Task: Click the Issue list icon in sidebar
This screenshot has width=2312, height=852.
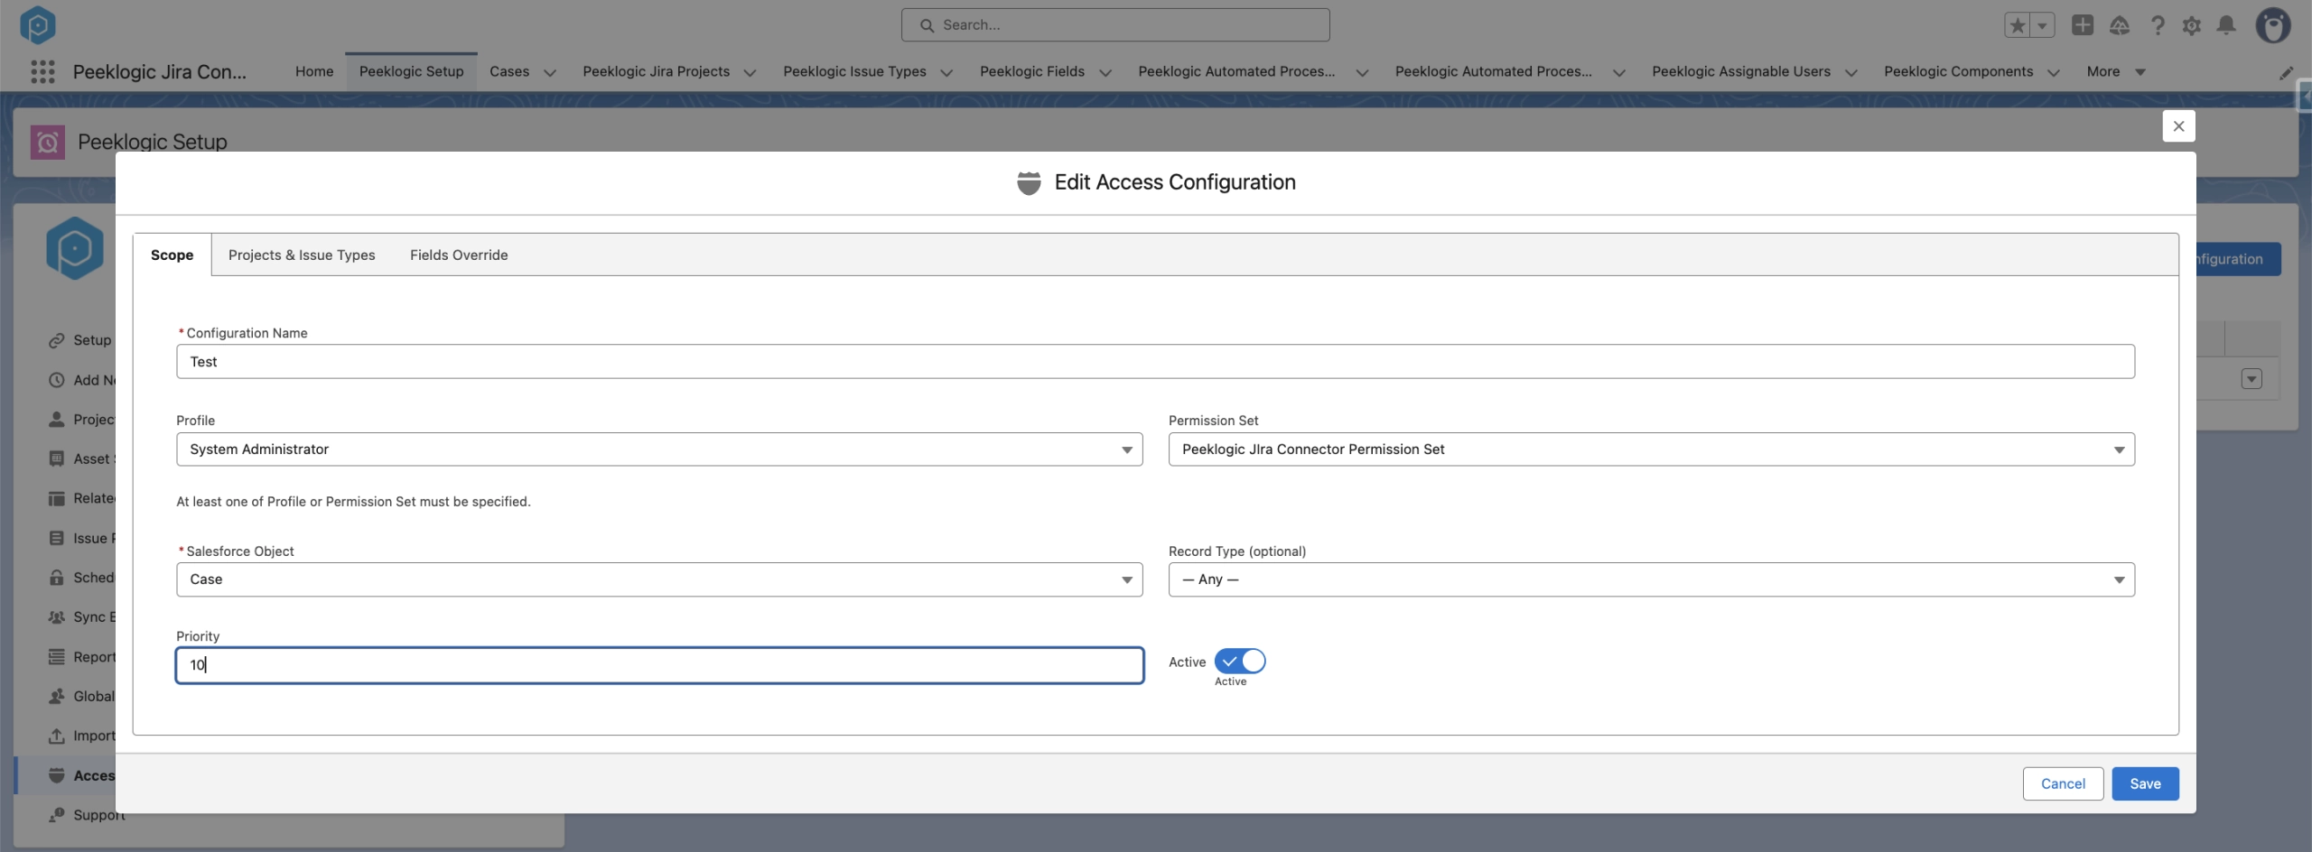Action: (x=57, y=538)
